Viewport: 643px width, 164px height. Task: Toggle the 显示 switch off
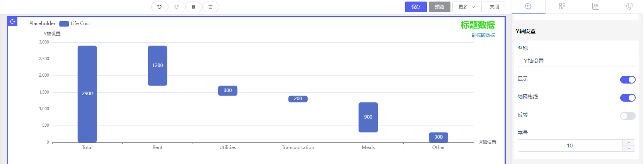628,80
